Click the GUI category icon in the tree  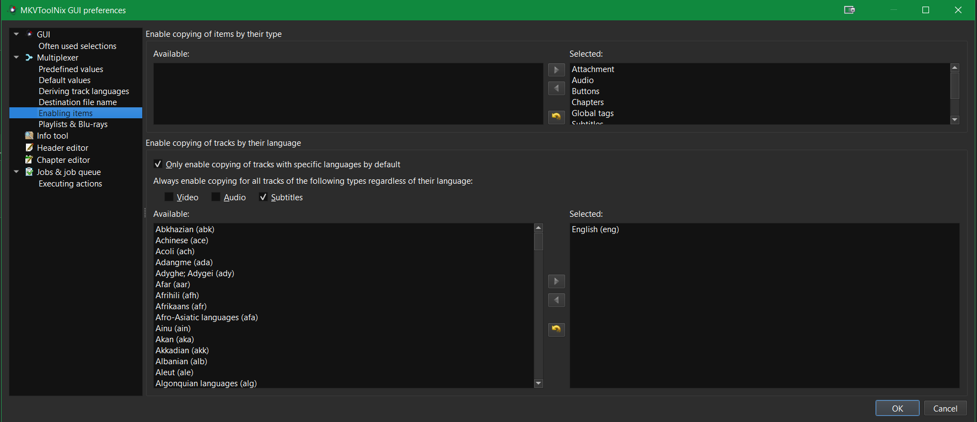pyautogui.click(x=29, y=34)
